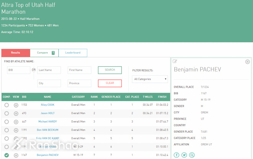Image resolution: width=253 pixels, height=159 pixels.
Task: Open the Leaderboard tab
Action: [73, 53]
